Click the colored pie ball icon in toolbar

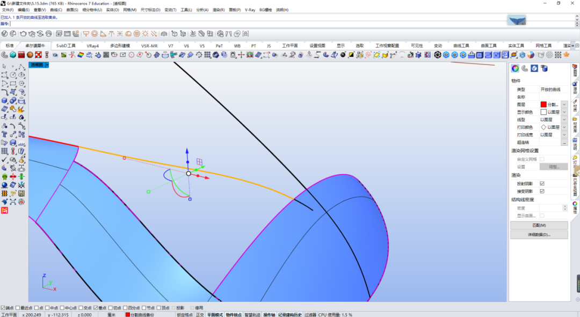(531, 55)
